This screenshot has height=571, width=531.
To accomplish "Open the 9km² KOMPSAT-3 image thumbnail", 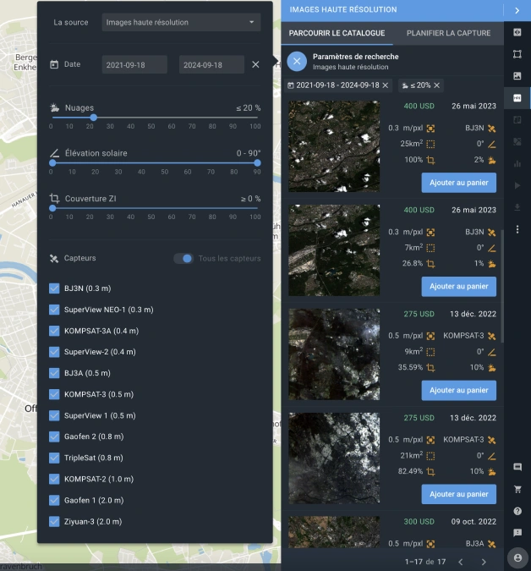I will click(334, 354).
